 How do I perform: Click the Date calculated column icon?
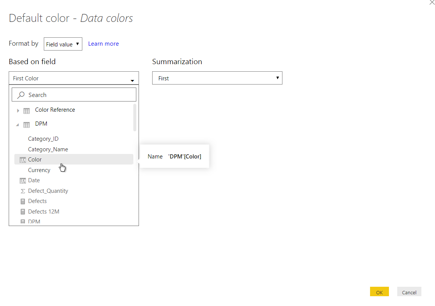coord(23,181)
